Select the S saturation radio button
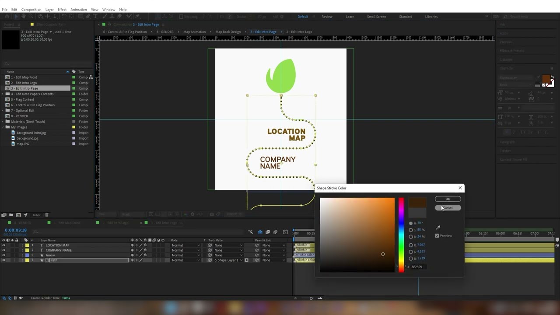560x315 pixels. (411, 230)
